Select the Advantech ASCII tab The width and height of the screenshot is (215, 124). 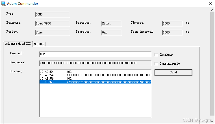[x=18, y=44]
